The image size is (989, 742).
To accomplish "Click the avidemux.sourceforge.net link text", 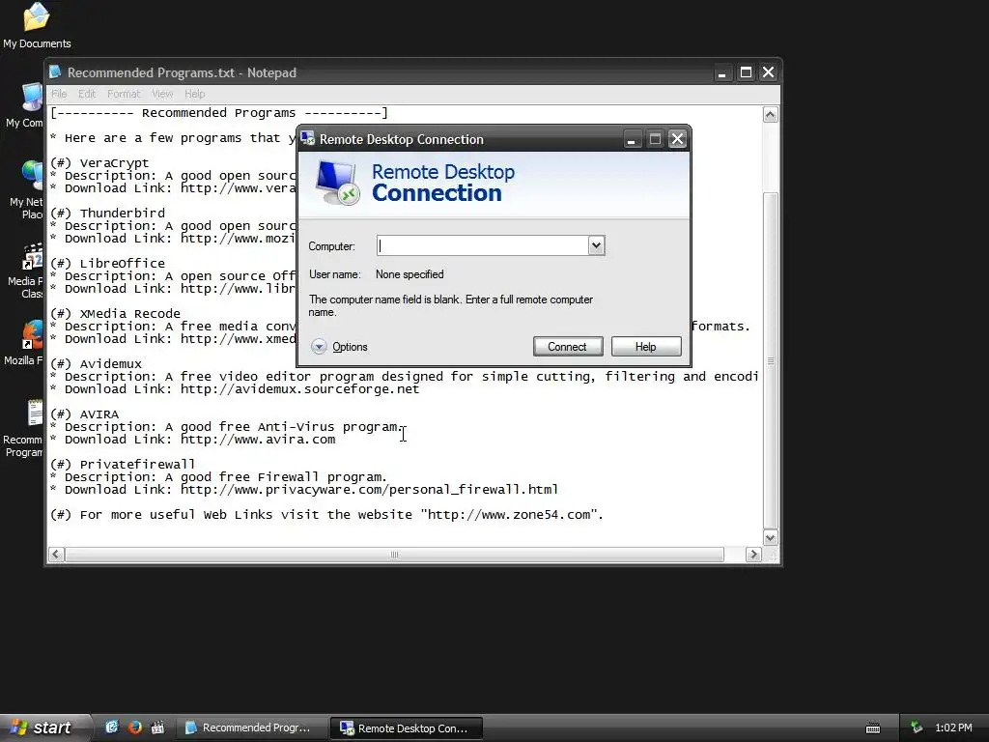I will pos(299,388).
